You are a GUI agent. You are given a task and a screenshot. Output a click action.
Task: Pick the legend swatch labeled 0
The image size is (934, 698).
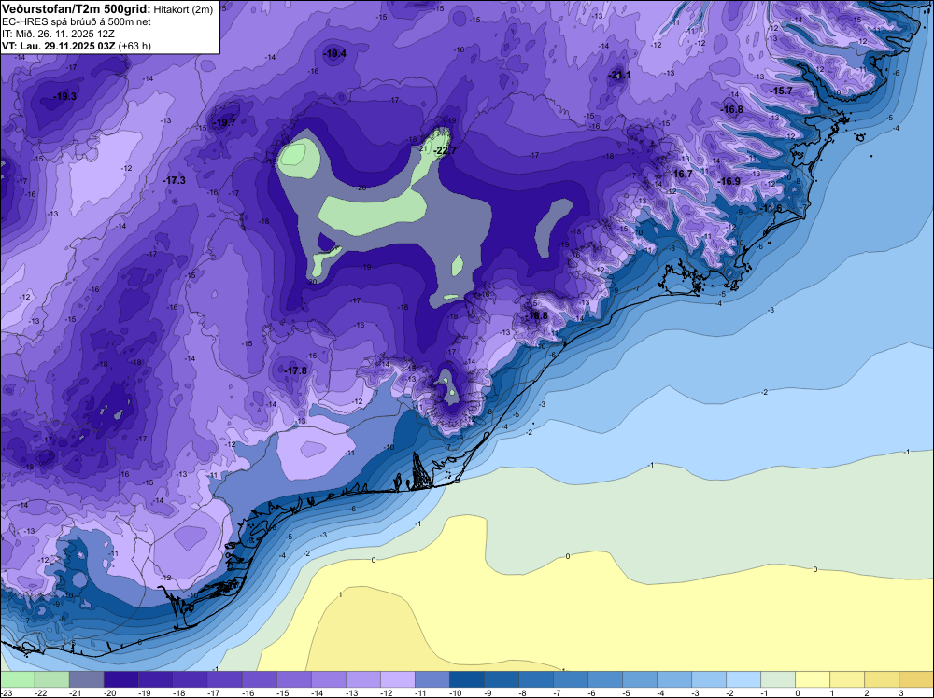pyautogui.click(x=812, y=679)
